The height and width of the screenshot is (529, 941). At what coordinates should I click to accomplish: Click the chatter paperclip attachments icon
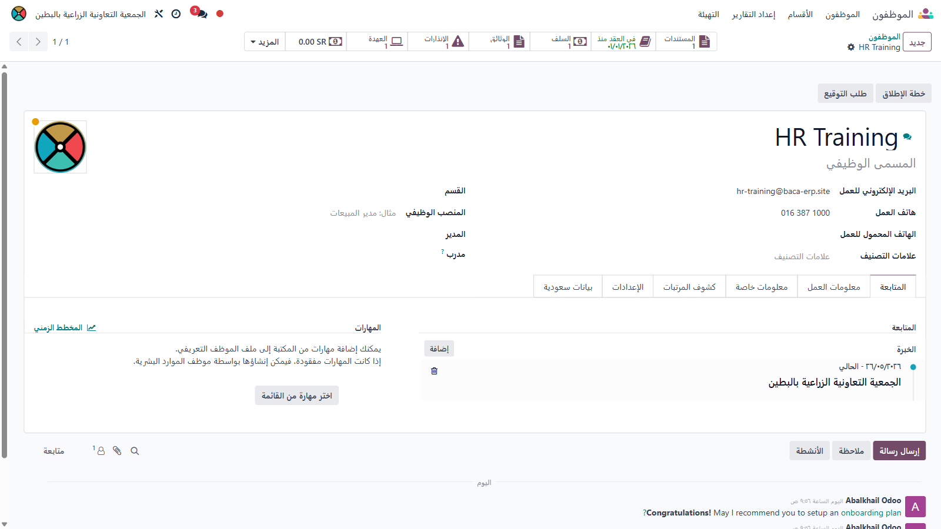point(117,451)
